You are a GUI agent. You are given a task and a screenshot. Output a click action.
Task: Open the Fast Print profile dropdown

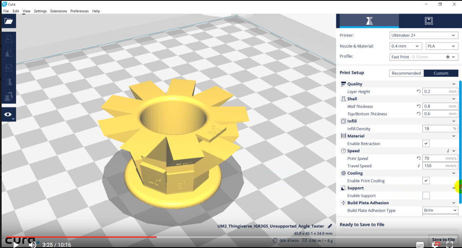click(x=424, y=57)
